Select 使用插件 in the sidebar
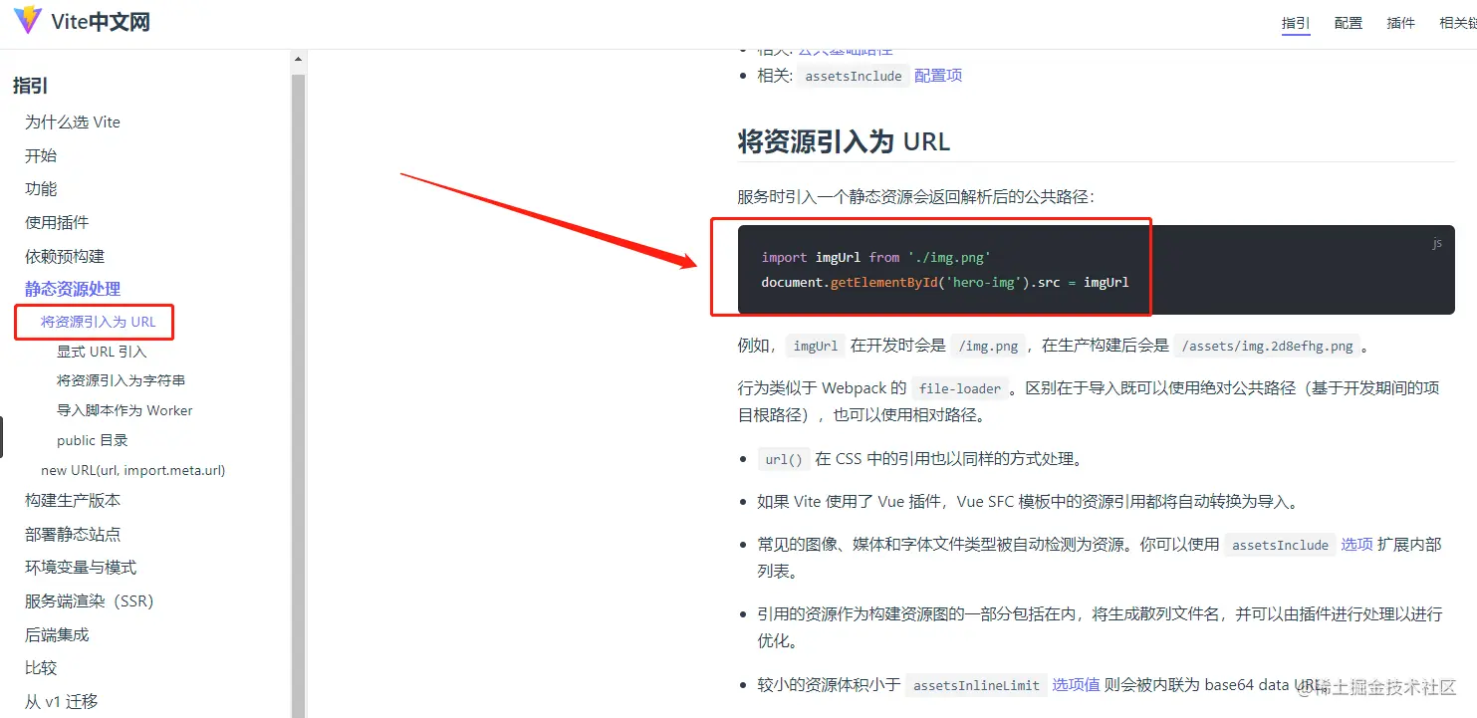 pos(57,222)
